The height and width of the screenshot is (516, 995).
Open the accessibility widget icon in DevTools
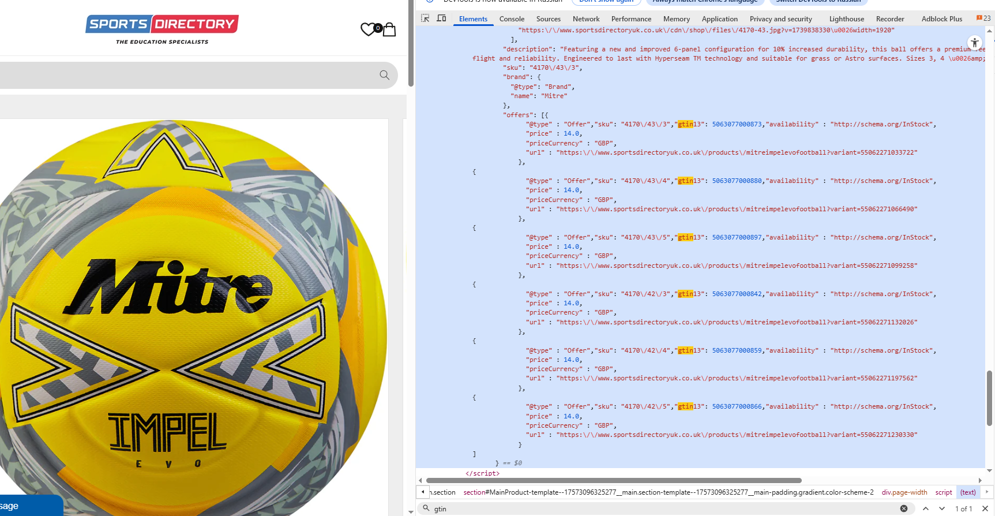click(x=975, y=43)
